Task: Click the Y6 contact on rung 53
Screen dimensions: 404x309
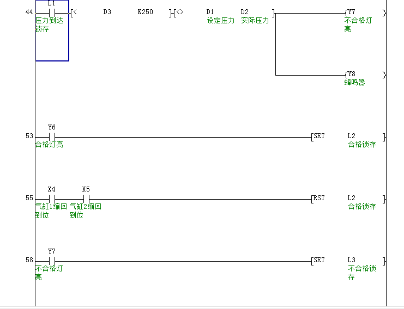Action: (x=52, y=136)
